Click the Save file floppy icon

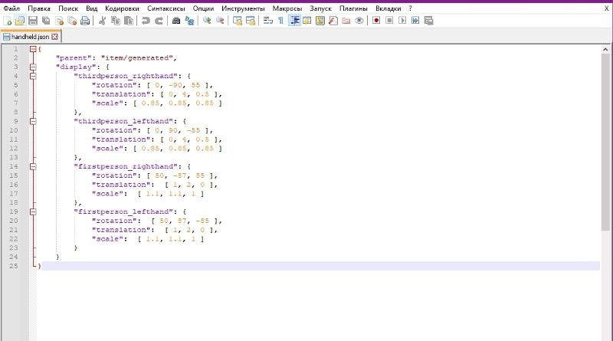[x=33, y=21]
